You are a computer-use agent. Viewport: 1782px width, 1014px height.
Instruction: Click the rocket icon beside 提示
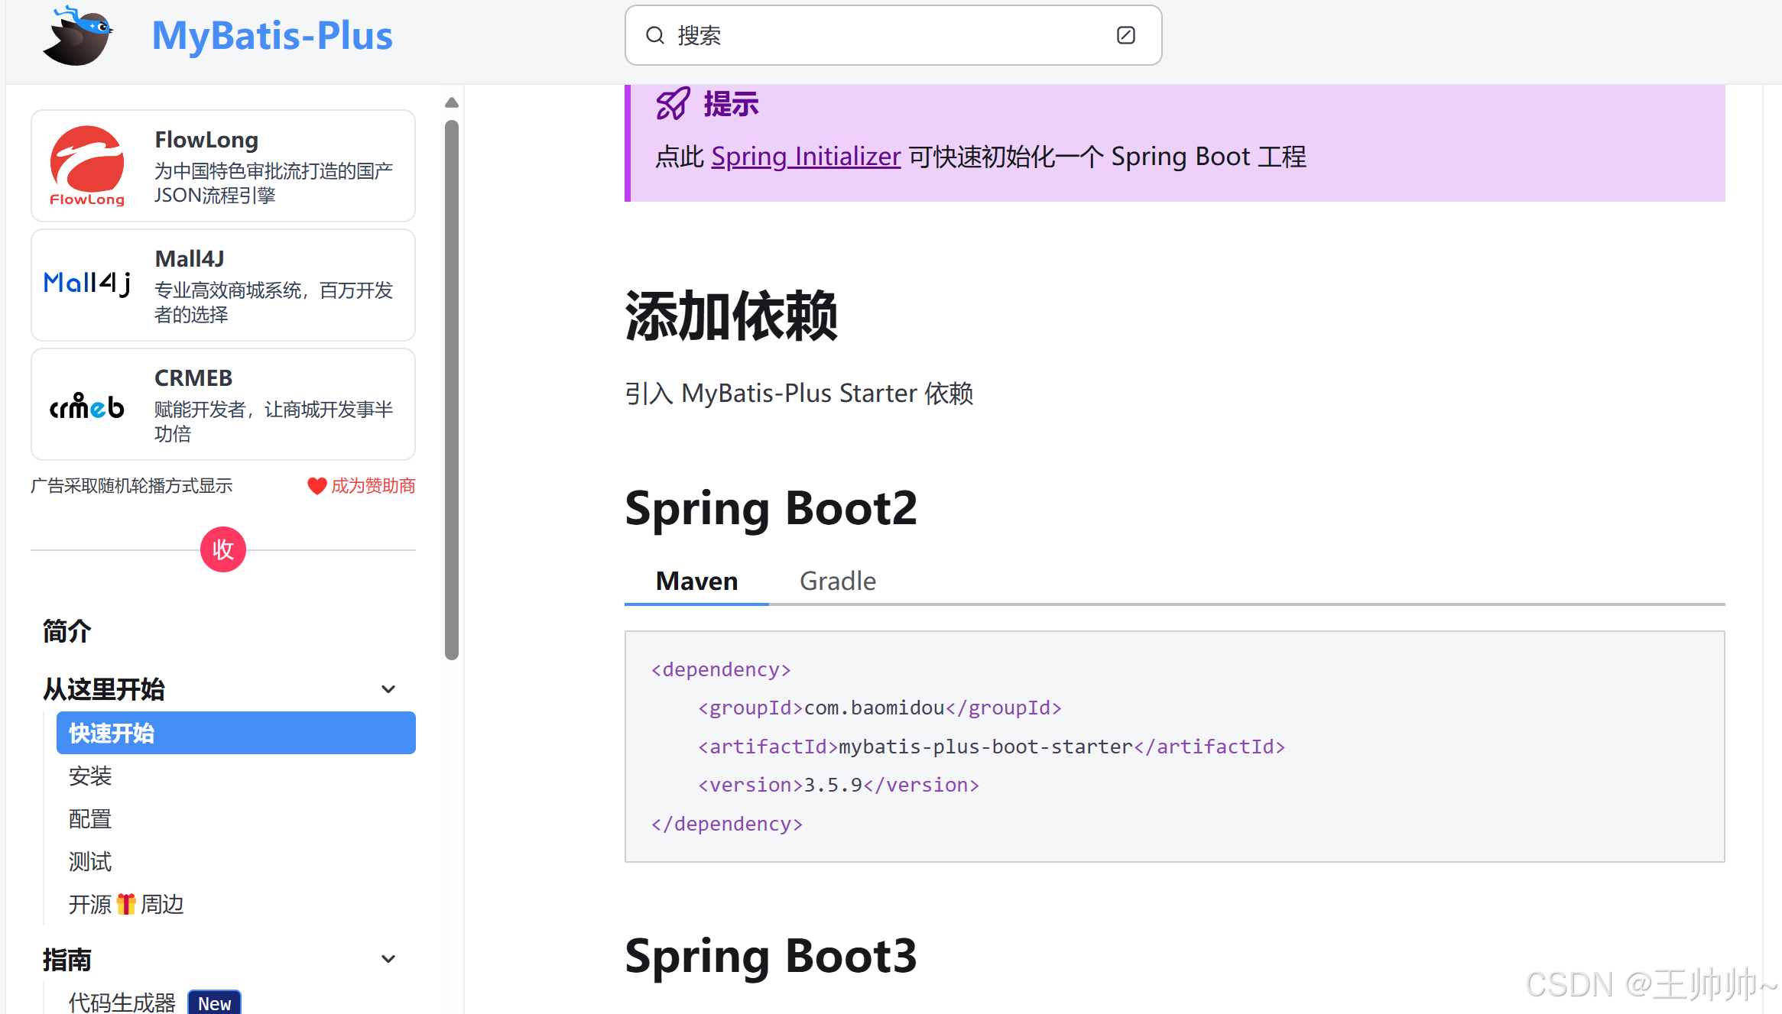(673, 104)
